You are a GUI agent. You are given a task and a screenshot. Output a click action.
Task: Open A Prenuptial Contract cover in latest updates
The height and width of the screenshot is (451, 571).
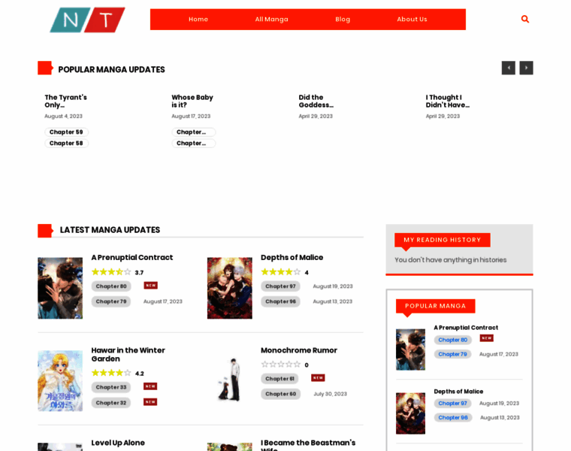tap(60, 288)
